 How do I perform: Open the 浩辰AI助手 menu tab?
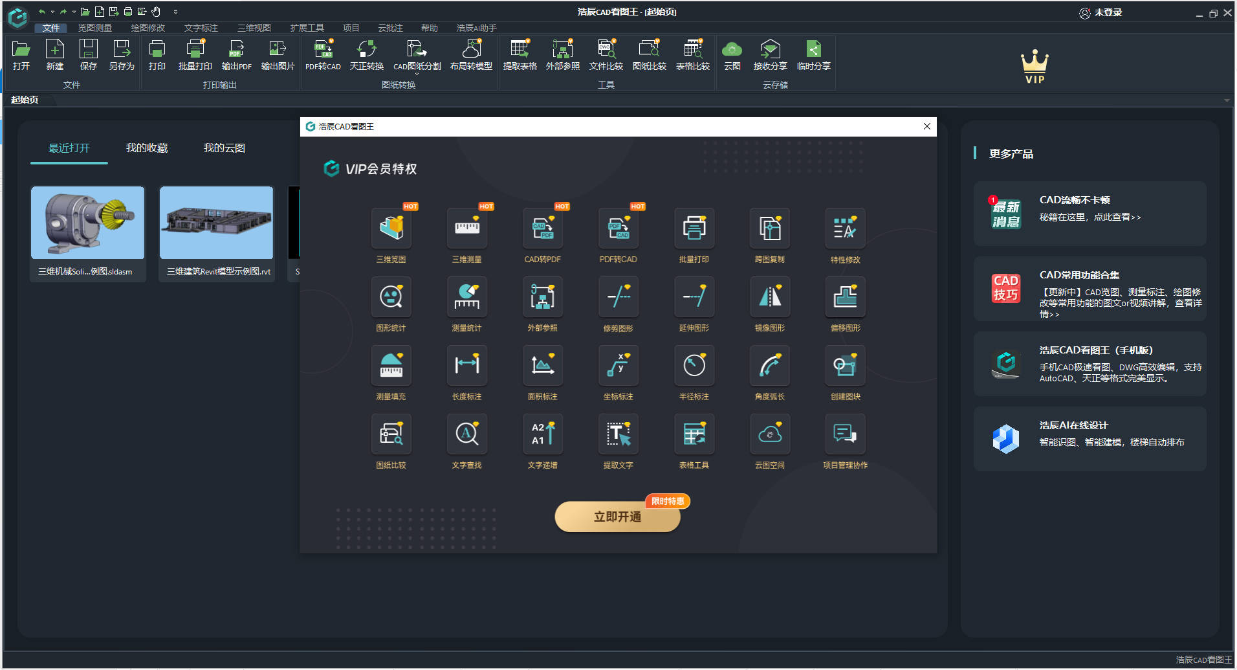477,28
